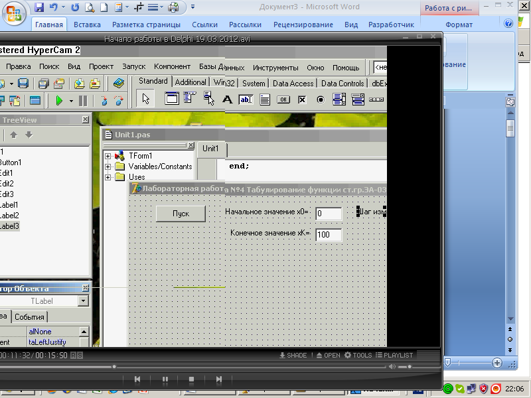531x398 pixels.
Task: Open Delphi Компонент menu
Action: [172, 66]
